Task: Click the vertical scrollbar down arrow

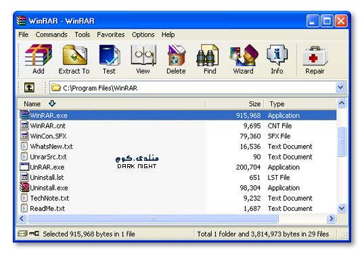Action: 342,208
